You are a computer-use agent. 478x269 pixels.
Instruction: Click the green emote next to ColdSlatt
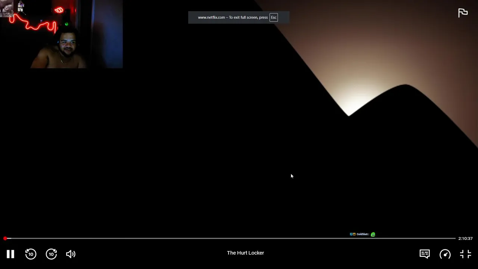coord(373,234)
